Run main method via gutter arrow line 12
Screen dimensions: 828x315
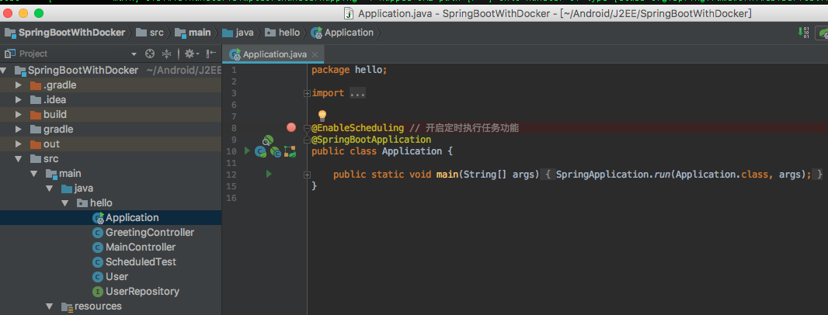269,174
